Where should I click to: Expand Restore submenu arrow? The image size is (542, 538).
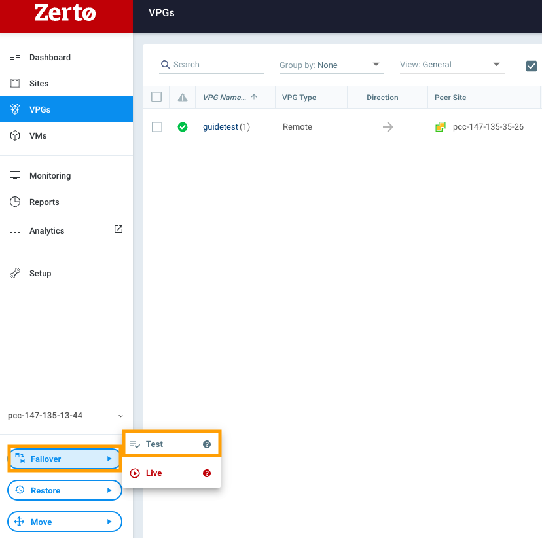click(109, 490)
